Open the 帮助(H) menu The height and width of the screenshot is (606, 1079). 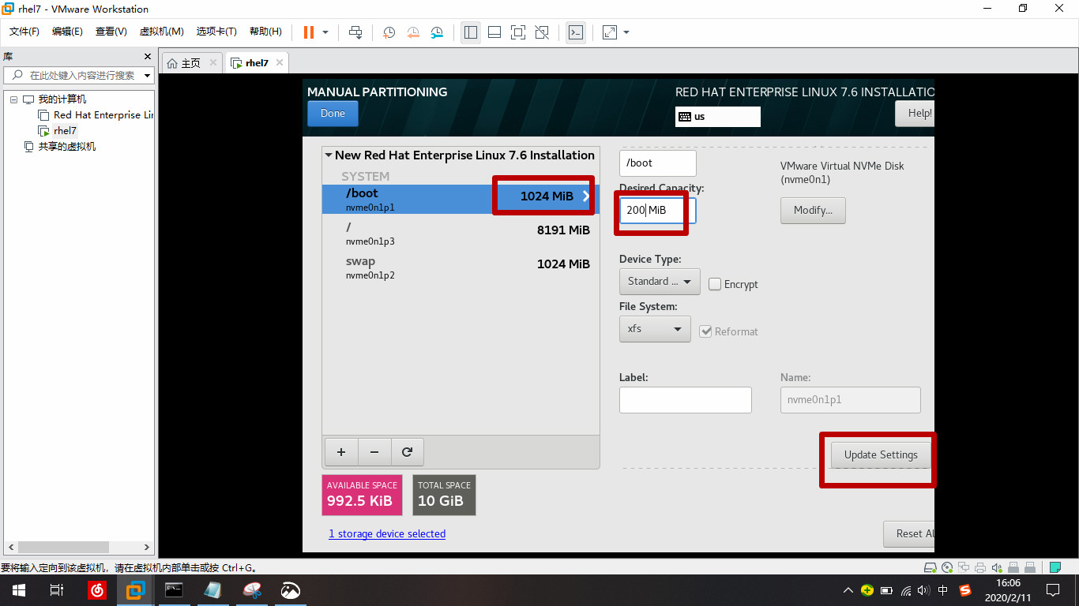[x=265, y=32]
